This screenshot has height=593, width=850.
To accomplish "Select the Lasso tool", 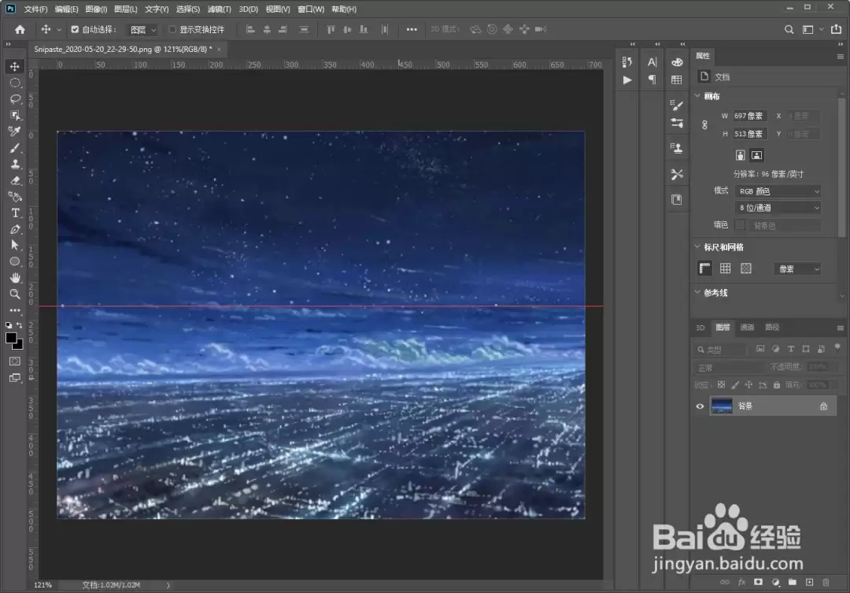I will point(15,99).
